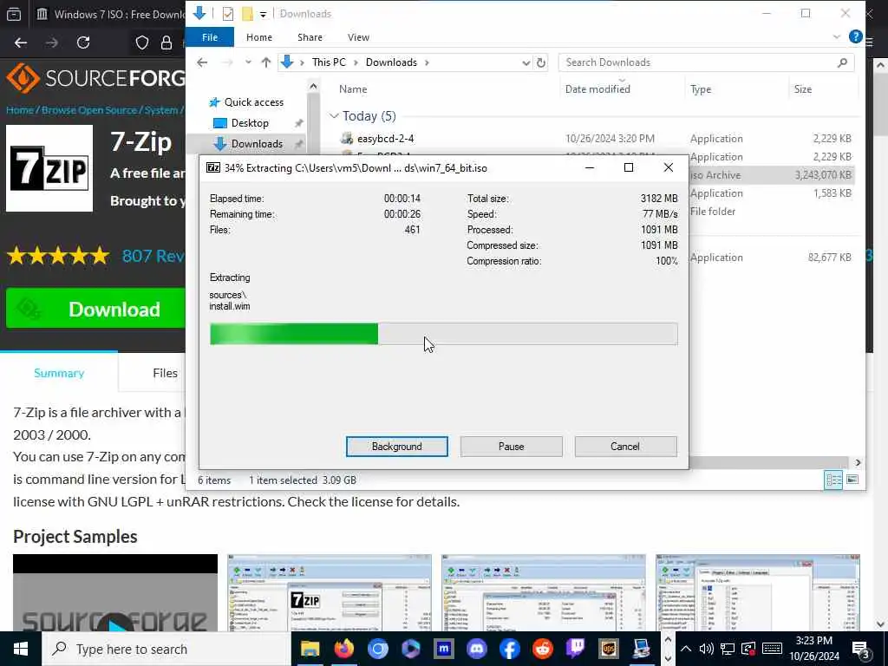
Task: Cancel the 7-Zip extraction
Action: [625, 447]
